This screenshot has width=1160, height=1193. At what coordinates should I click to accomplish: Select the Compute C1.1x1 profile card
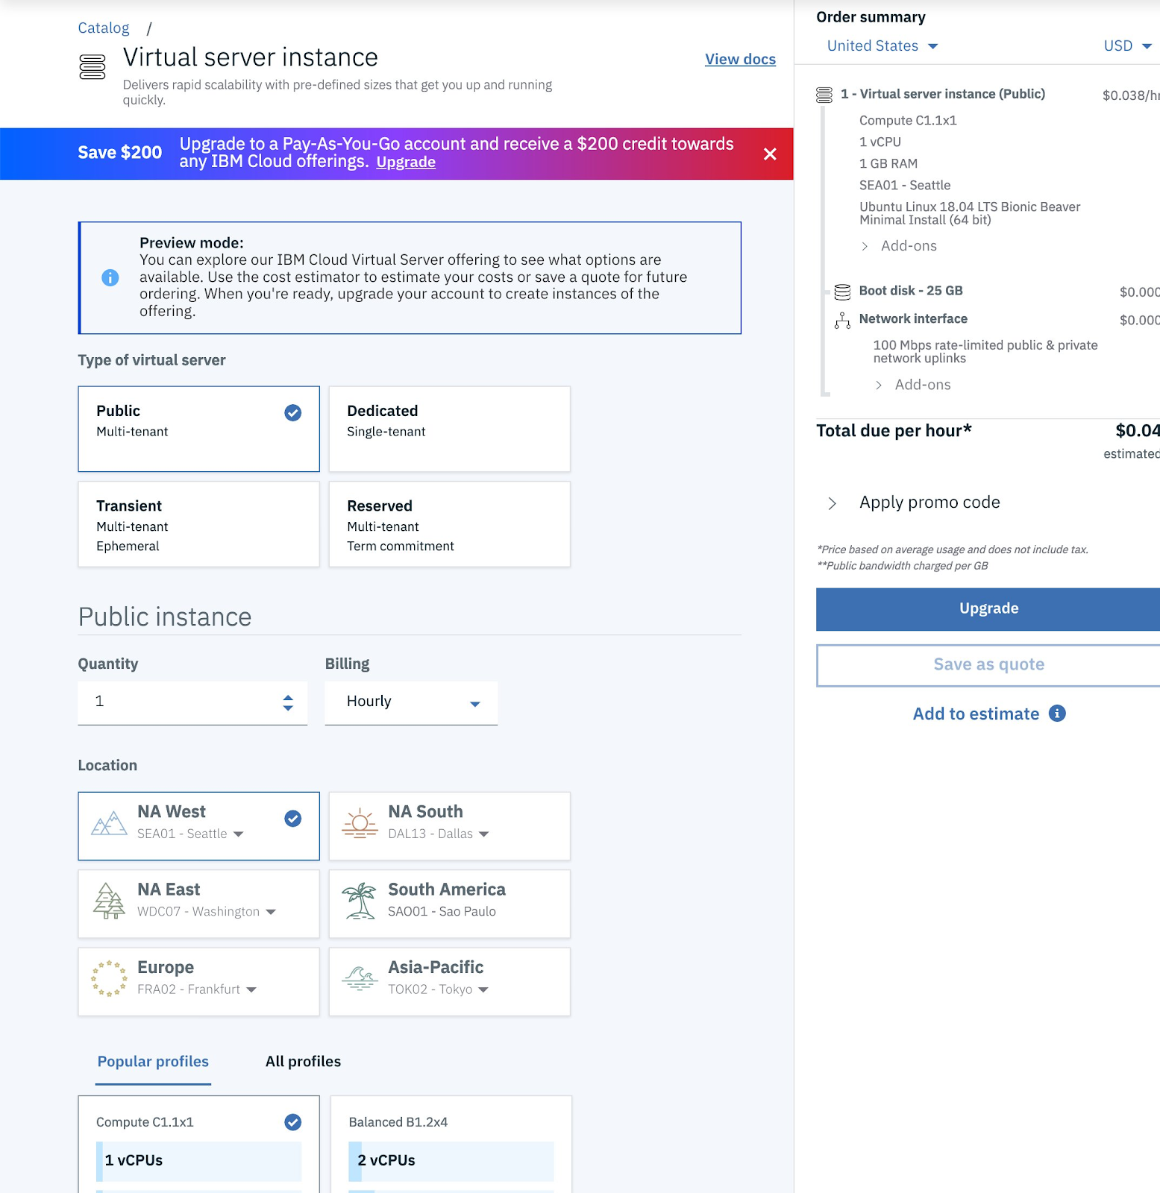[x=199, y=1145]
